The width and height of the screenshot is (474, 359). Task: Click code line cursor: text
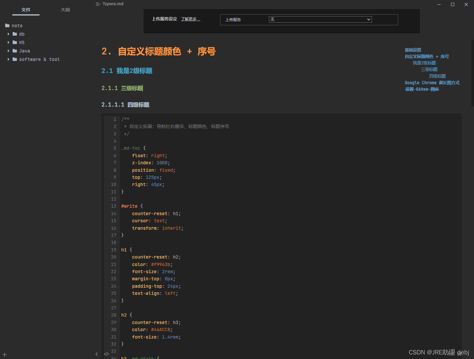pyautogui.click(x=150, y=221)
